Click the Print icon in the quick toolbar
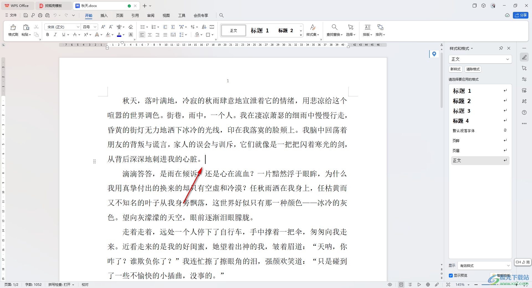The image size is (532, 288). [40, 15]
